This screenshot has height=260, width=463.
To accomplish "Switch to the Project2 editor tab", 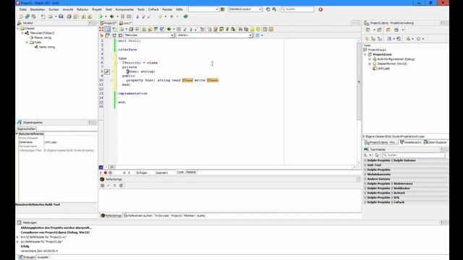I will (x=109, y=23).
